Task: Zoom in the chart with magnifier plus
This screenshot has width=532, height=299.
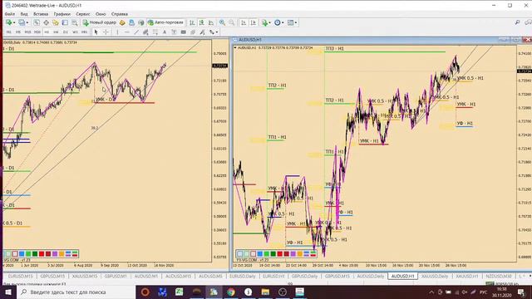Action: click(x=222, y=22)
